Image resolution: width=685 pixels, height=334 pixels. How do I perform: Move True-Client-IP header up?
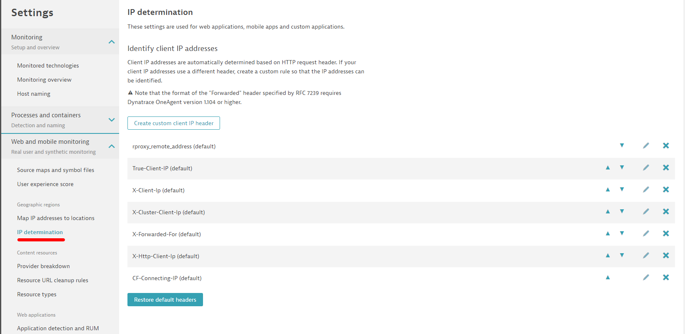coord(608,167)
